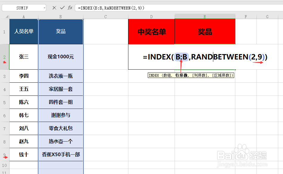
Task: Place cursor in RANDBETWEEN within the cell formula
Action: [x=220, y=57]
